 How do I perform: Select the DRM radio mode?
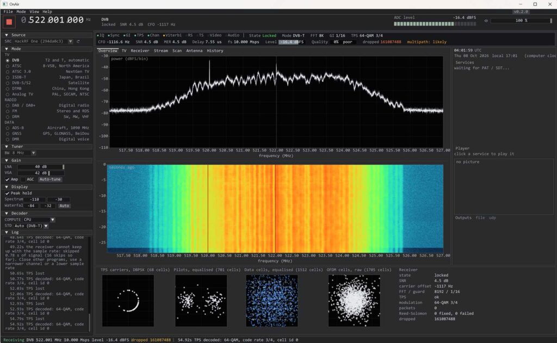8,117
